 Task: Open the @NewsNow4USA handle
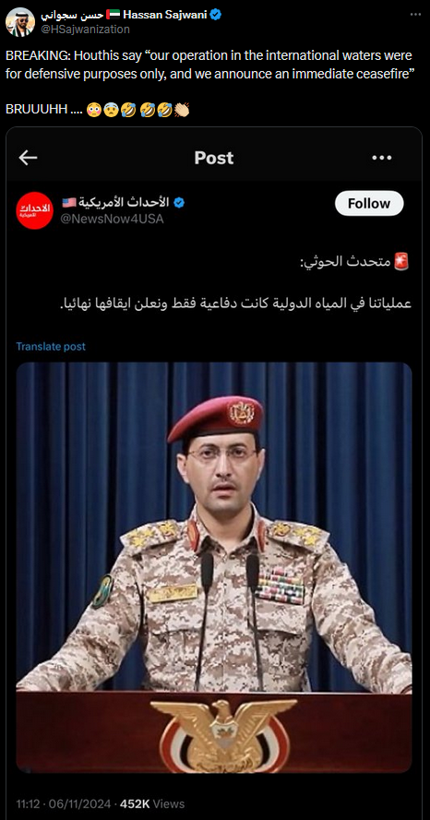tap(113, 219)
